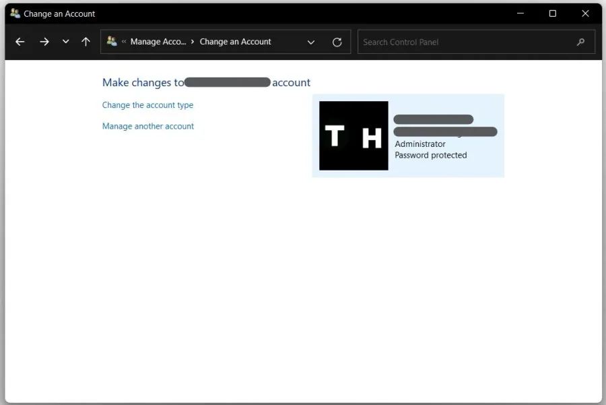Click the breadcrumb double-chevron before Manage Accounts
Viewport: 606px width, 405px height.
click(x=124, y=41)
